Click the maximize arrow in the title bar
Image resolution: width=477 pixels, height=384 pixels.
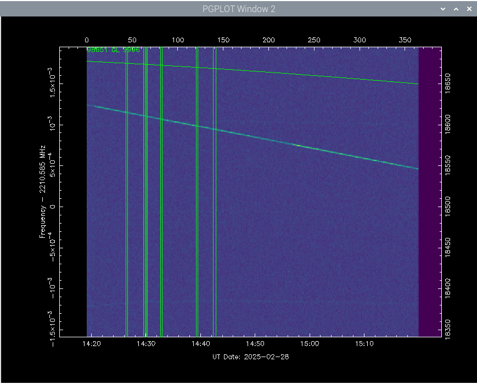(456, 9)
